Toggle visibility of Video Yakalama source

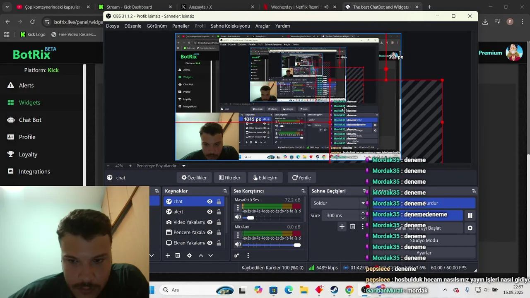tap(210, 222)
